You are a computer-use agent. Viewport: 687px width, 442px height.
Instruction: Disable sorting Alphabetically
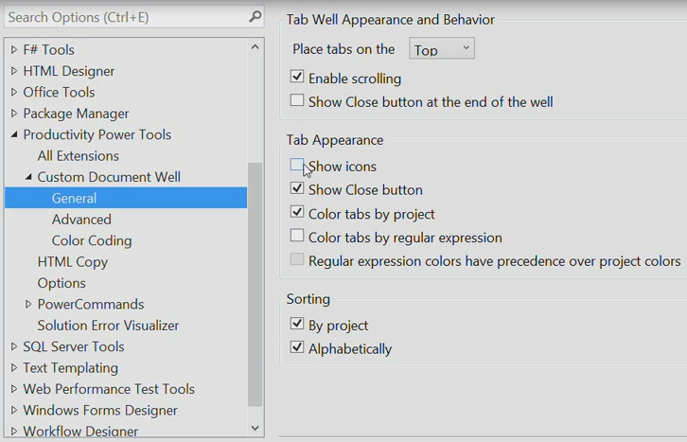(297, 347)
